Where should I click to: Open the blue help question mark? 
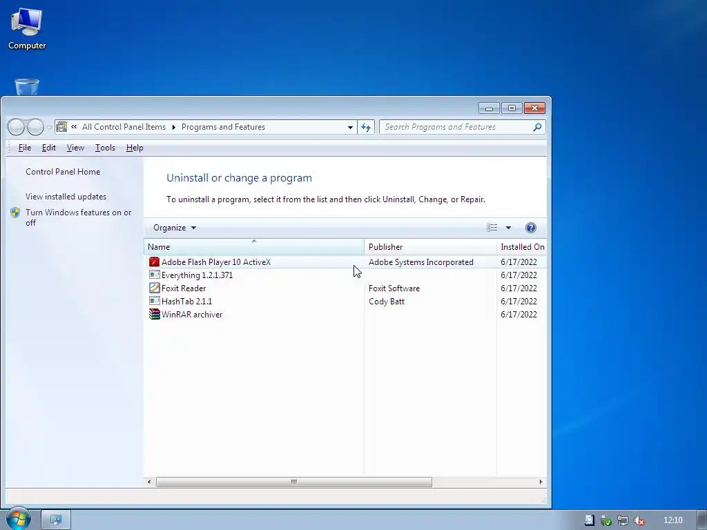click(x=531, y=228)
